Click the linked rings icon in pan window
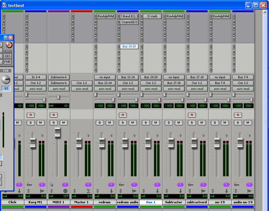The width and height of the screenshot is (269, 211). [x=8, y=56]
